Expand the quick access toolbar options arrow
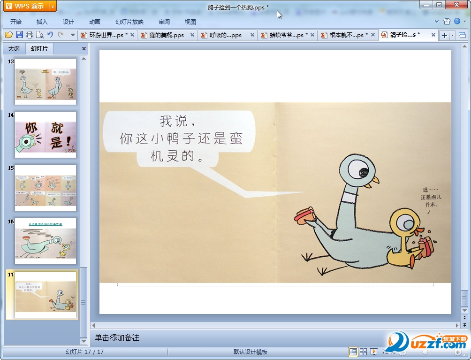 point(73,35)
